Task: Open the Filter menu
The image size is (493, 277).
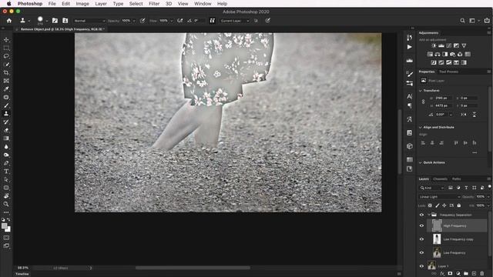Action: [x=154, y=4]
